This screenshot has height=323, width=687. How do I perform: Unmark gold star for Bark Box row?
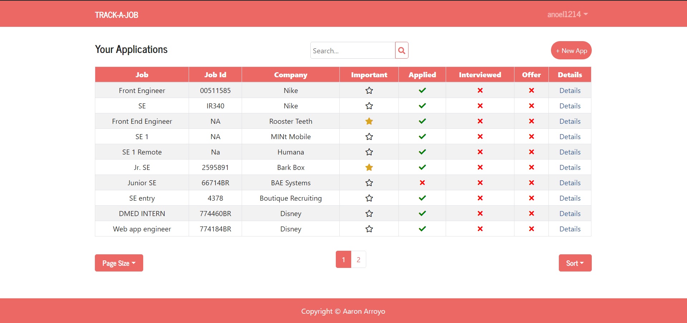pos(369,167)
